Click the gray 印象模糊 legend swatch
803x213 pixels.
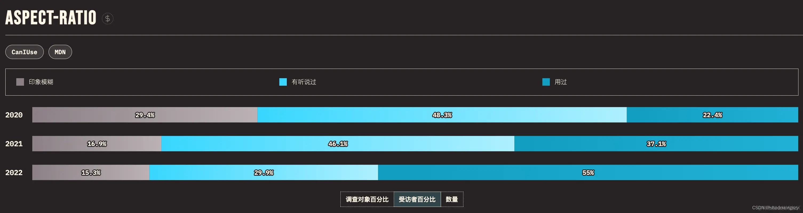(x=20, y=82)
